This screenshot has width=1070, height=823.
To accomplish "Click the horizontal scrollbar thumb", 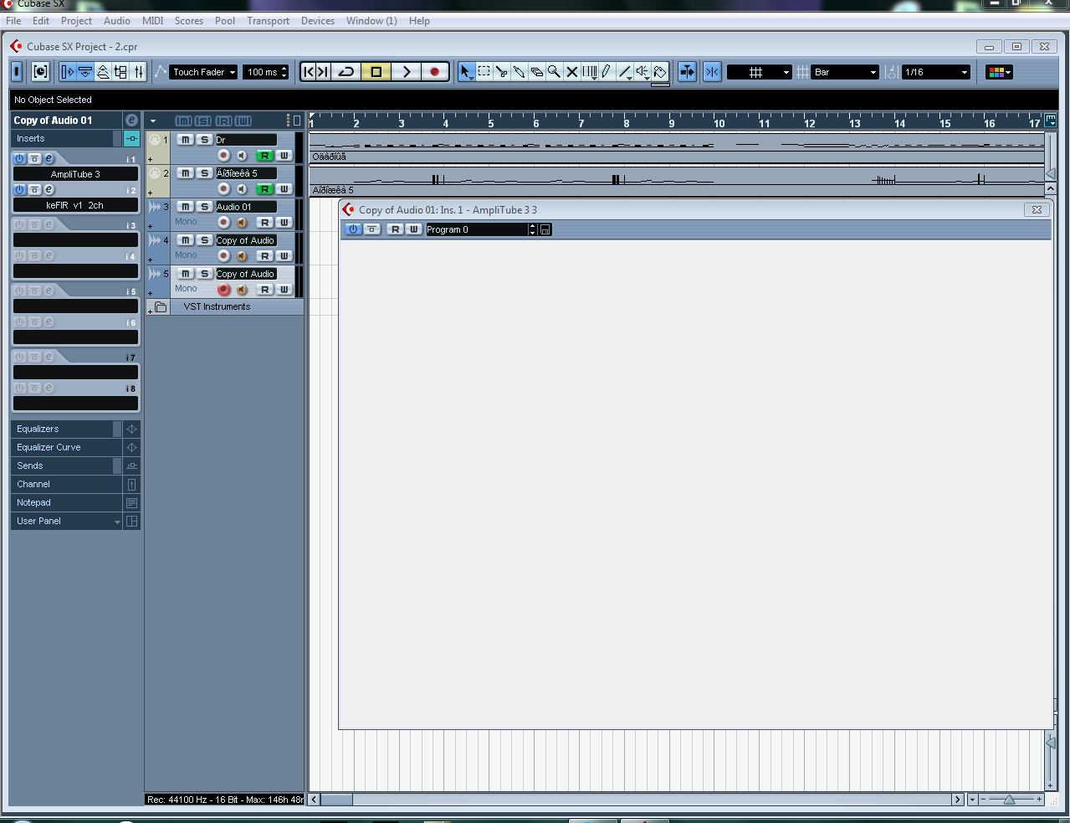I will click(337, 800).
